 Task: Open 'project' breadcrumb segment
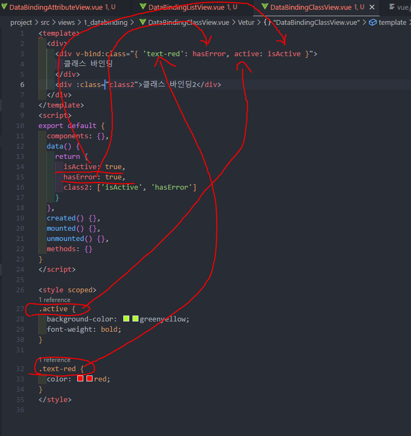point(21,23)
